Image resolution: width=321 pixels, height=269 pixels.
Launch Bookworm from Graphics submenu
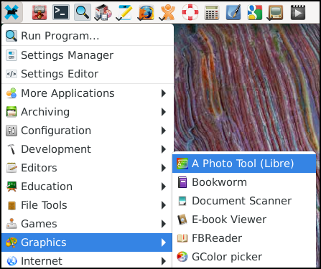(x=244, y=182)
